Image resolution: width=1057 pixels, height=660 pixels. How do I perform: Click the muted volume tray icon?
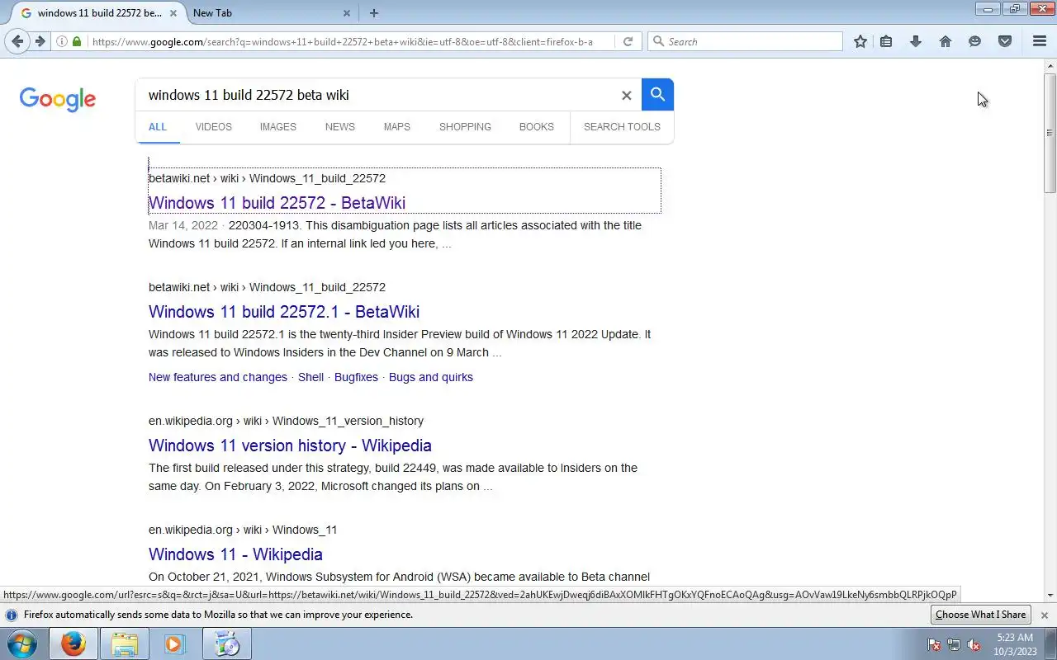(974, 645)
